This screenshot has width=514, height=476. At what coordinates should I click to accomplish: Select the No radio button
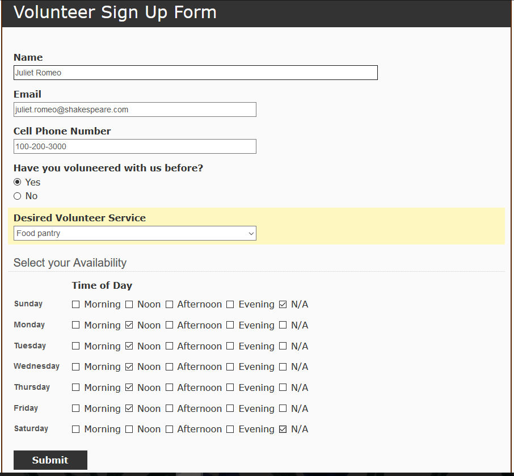pos(18,196)
